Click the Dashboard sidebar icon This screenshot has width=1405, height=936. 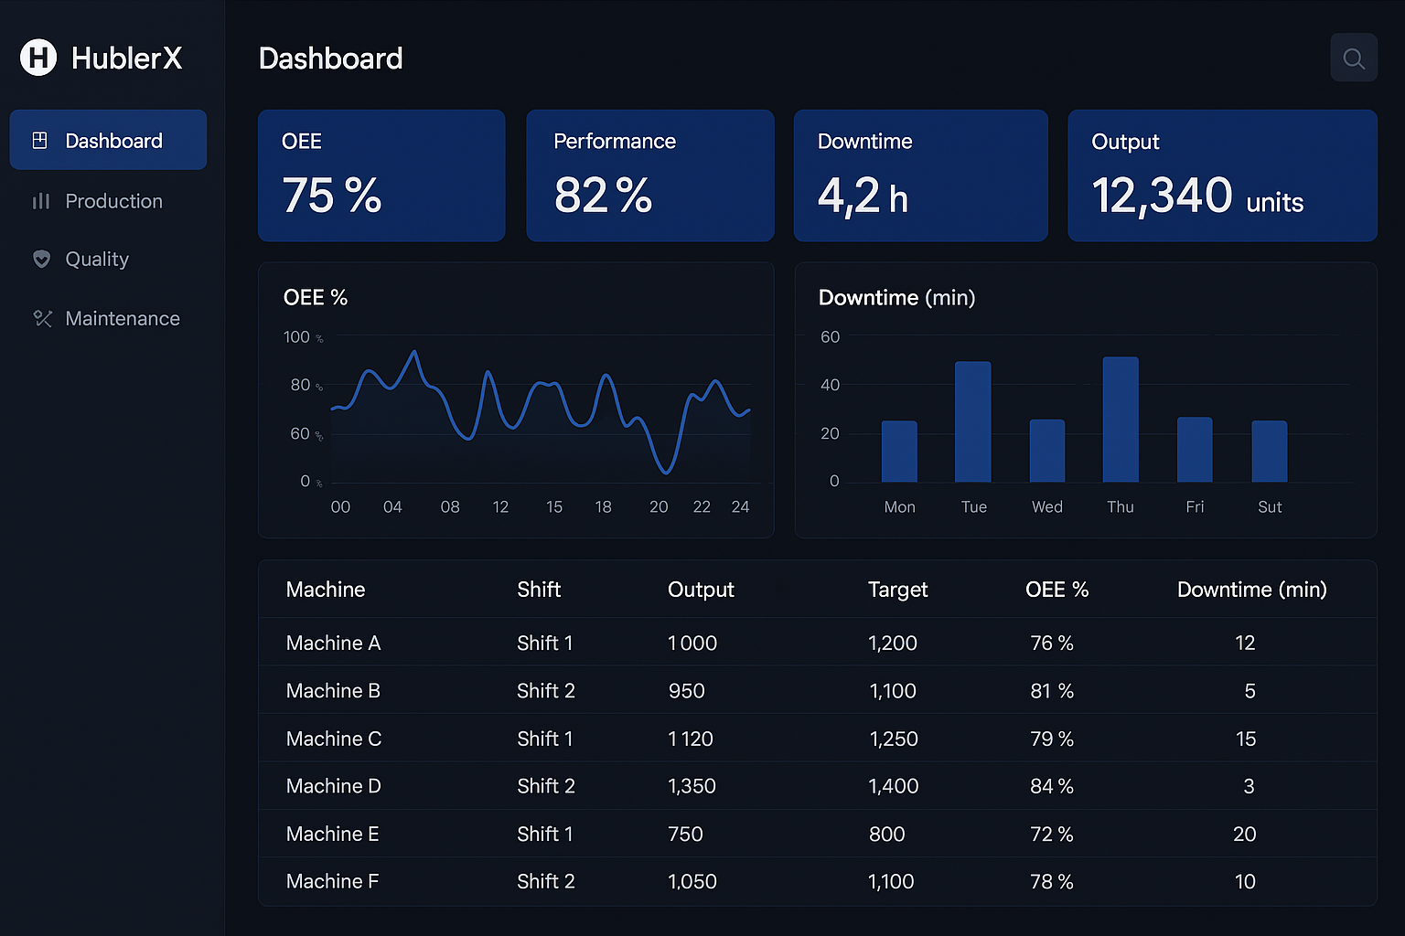click(40, 140)
